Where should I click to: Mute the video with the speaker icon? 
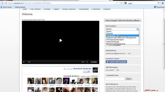pos(91,62)
